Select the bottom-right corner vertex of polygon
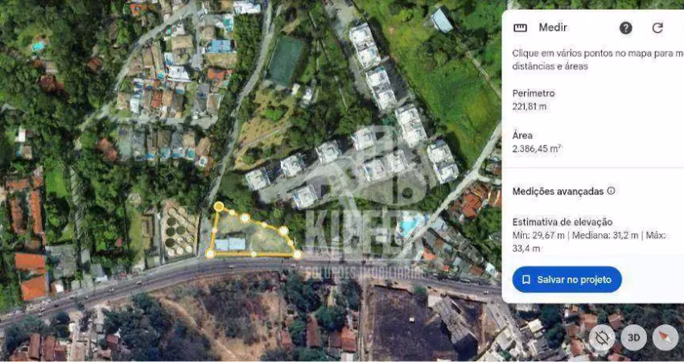684x362 pixels. click(297, 254)
